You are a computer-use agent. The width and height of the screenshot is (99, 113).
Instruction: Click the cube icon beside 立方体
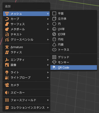[x=54, y=19]
